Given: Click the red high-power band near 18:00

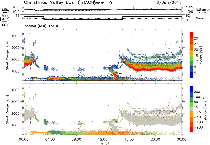Looking at the screenshot, I should pos(142,69).
